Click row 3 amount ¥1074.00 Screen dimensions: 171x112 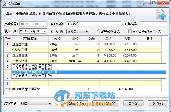tap(127, 55)
